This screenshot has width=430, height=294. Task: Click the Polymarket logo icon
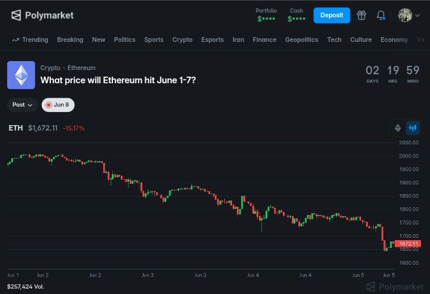coord(16,16)
